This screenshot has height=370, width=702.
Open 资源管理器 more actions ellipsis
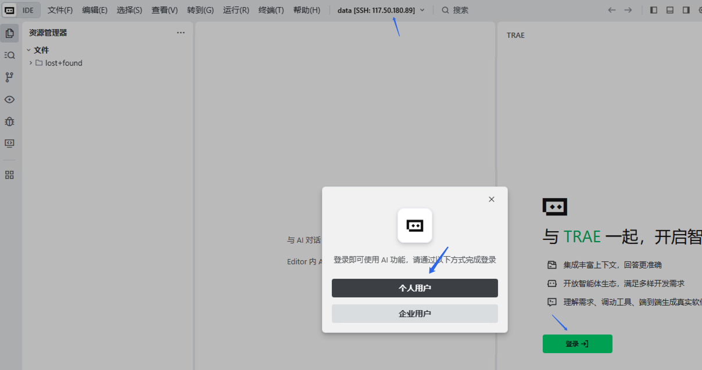pos(181,33)
